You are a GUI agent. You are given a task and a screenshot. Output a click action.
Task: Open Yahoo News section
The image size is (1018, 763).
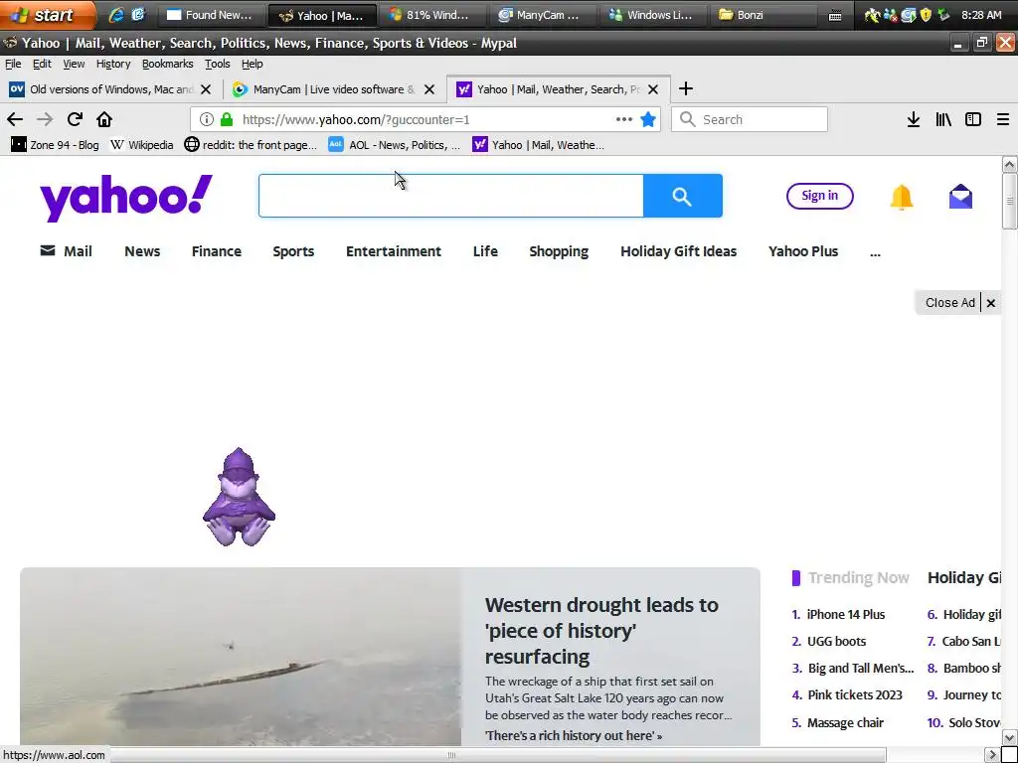142,251
